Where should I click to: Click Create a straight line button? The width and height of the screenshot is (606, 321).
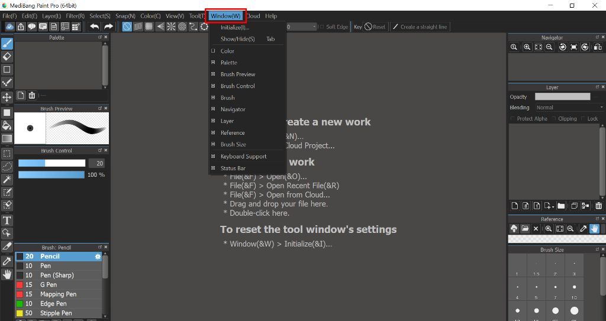[x=420, y=27]
